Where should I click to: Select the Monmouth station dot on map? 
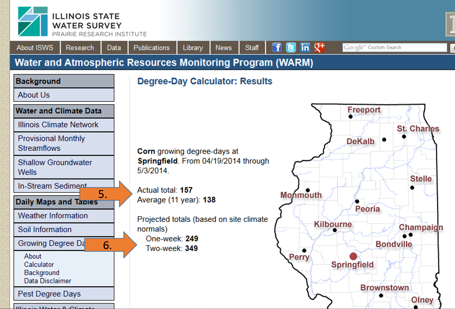pyautogui.click(x=308, y=190)
